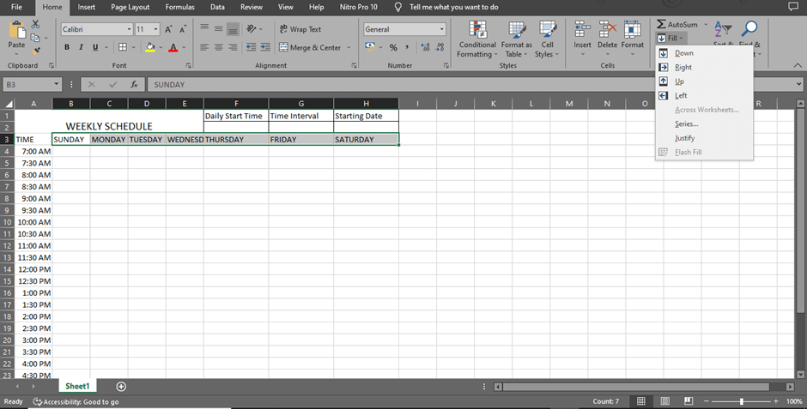Viewport: 807px width, 409px height.
Task: Click the Insert Function fx icon
Action: 134,84
